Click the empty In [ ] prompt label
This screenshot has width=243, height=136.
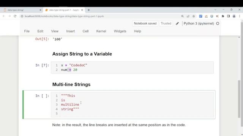pyautogui.click(x=42, y=96)
